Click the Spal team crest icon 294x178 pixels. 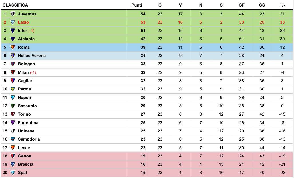[13, 173]
